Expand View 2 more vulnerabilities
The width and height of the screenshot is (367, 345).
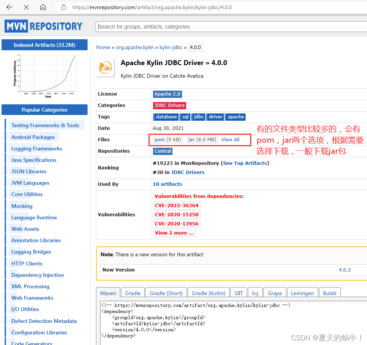174,233
